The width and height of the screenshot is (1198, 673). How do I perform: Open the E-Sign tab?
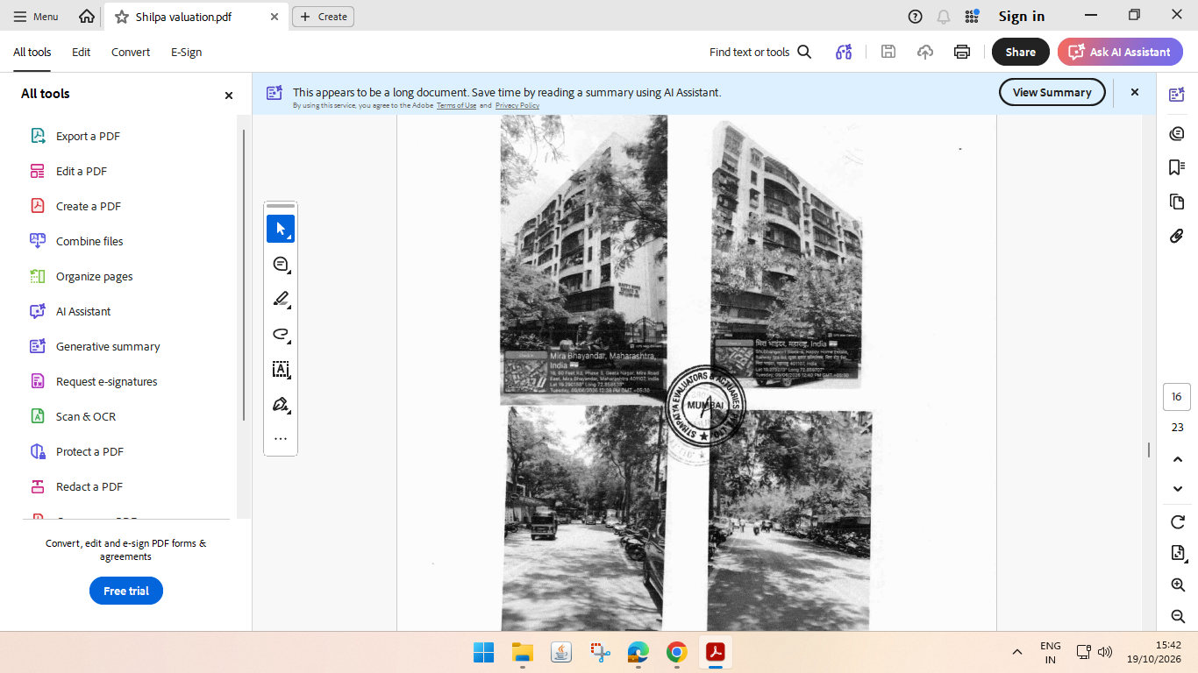(186, 52)
